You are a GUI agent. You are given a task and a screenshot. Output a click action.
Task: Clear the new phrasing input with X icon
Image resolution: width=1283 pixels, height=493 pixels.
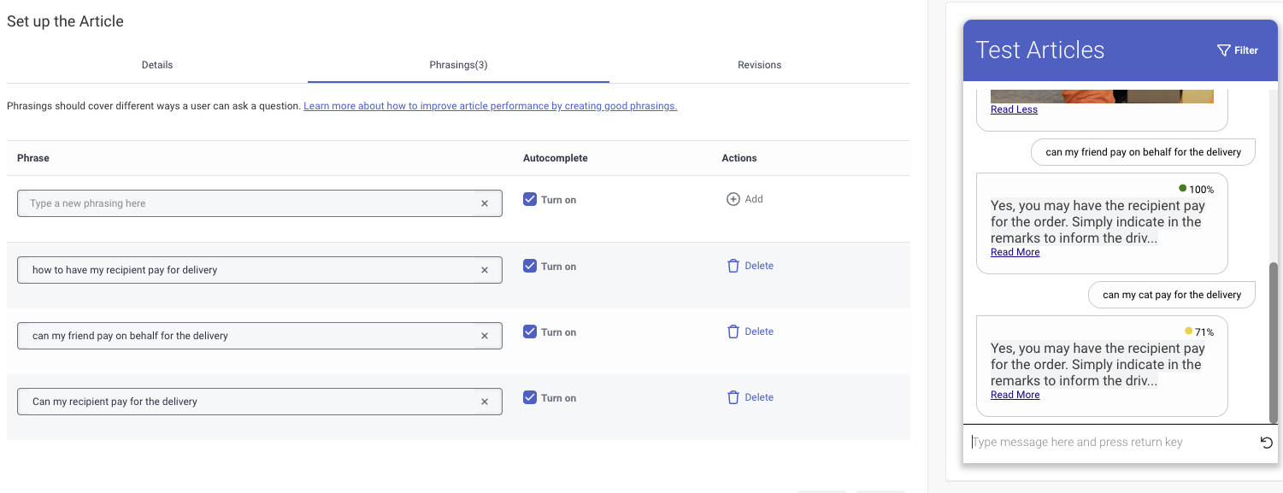485,203
